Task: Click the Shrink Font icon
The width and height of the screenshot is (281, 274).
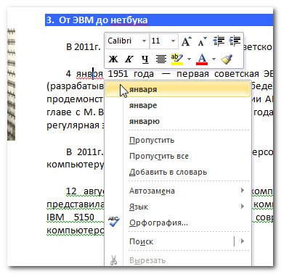Action: click(202, 41)
